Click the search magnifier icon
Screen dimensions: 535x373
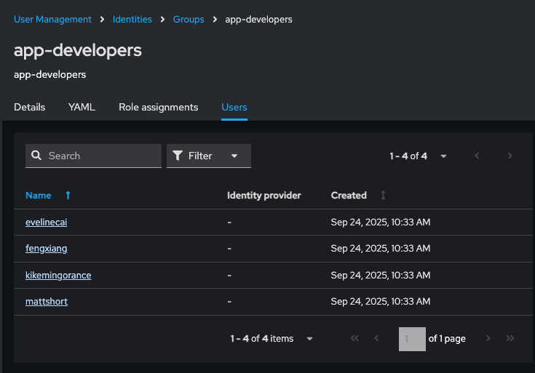pyautogui.click(x=36, y=156)
